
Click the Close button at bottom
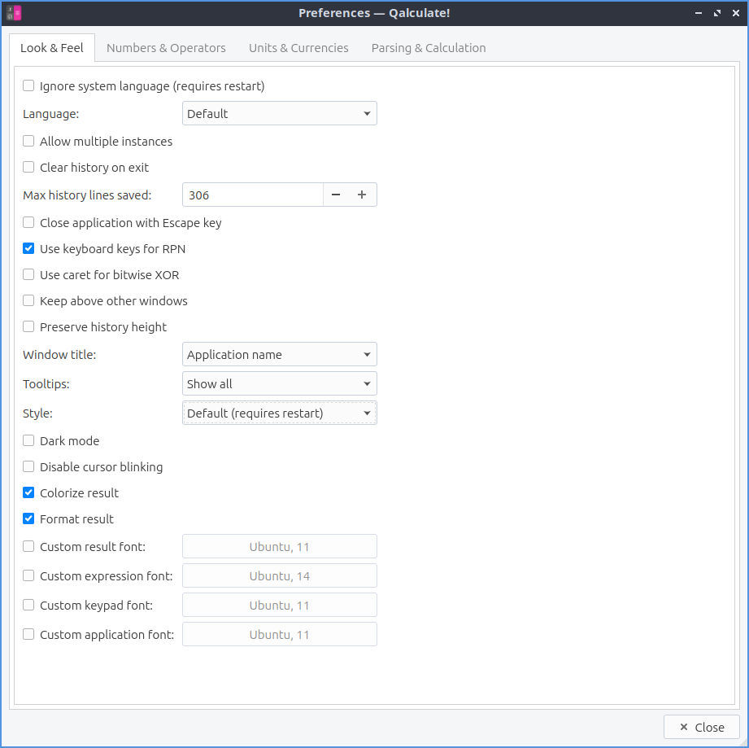701,728
